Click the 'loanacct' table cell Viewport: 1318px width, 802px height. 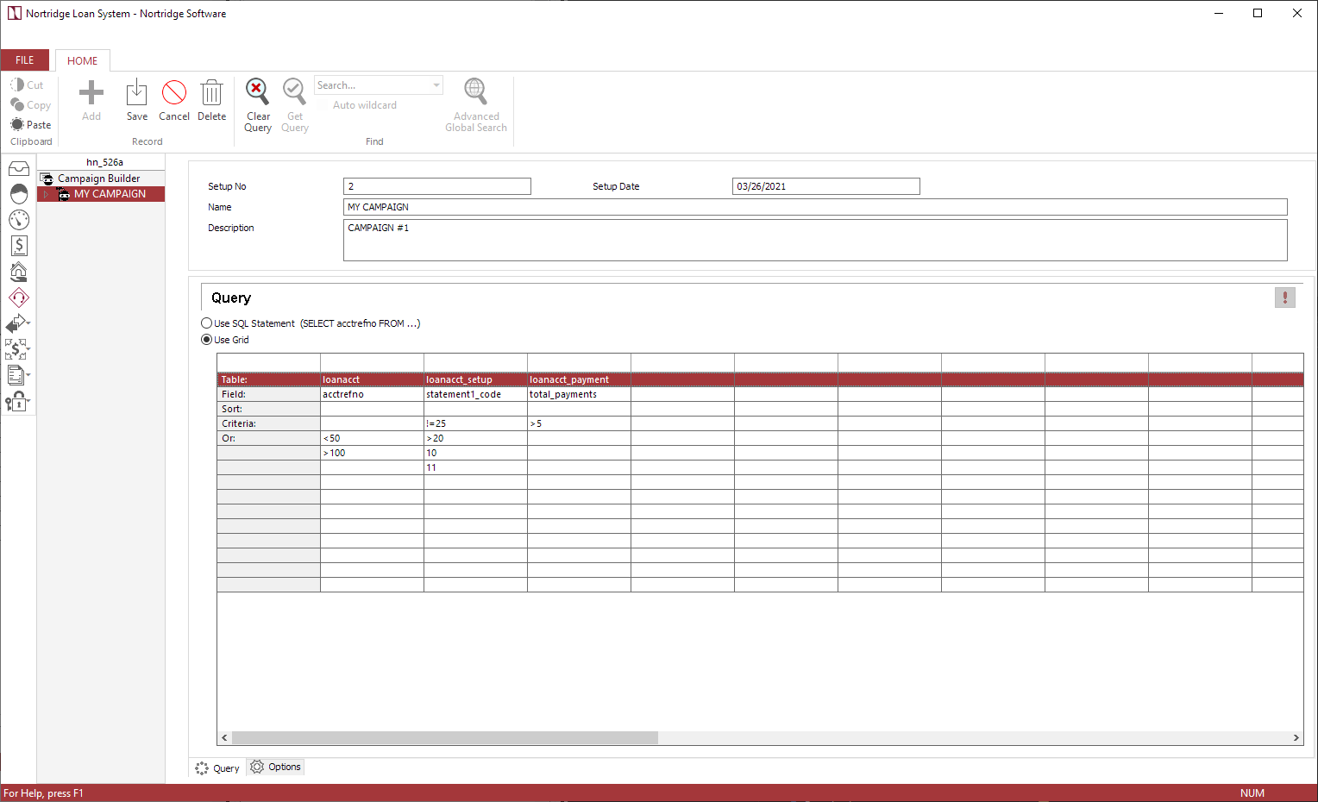pos(372,379)
